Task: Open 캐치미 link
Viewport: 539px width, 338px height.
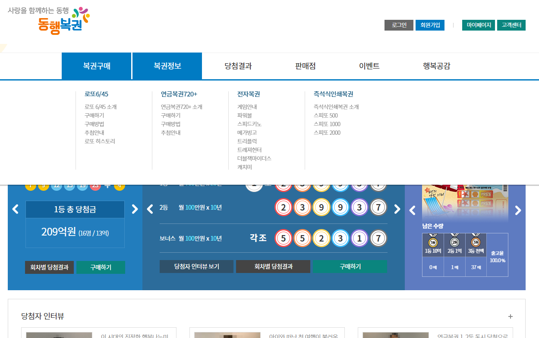Action: point(244,167)
